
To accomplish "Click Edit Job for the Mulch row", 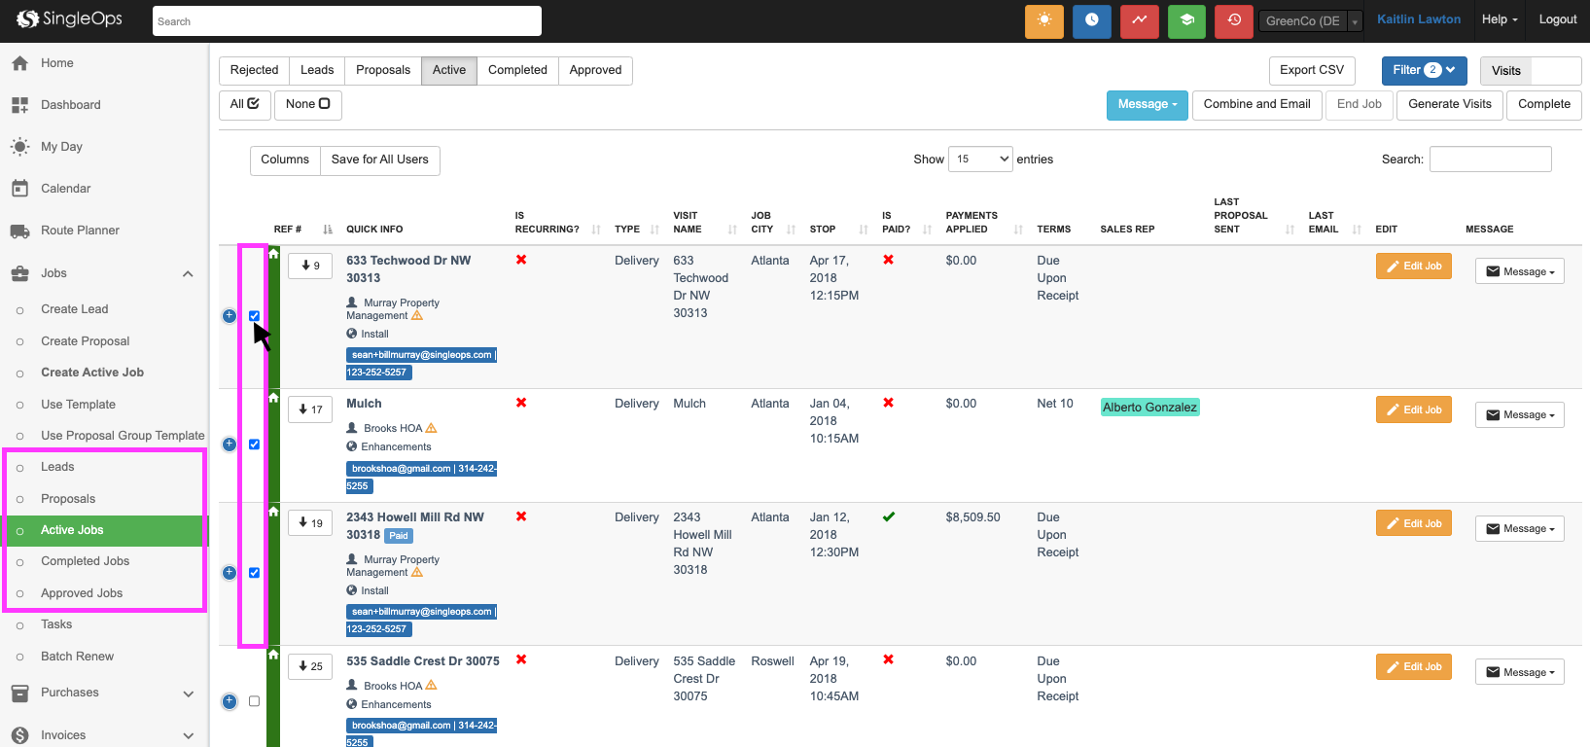I will click(x=1414, y=409).
